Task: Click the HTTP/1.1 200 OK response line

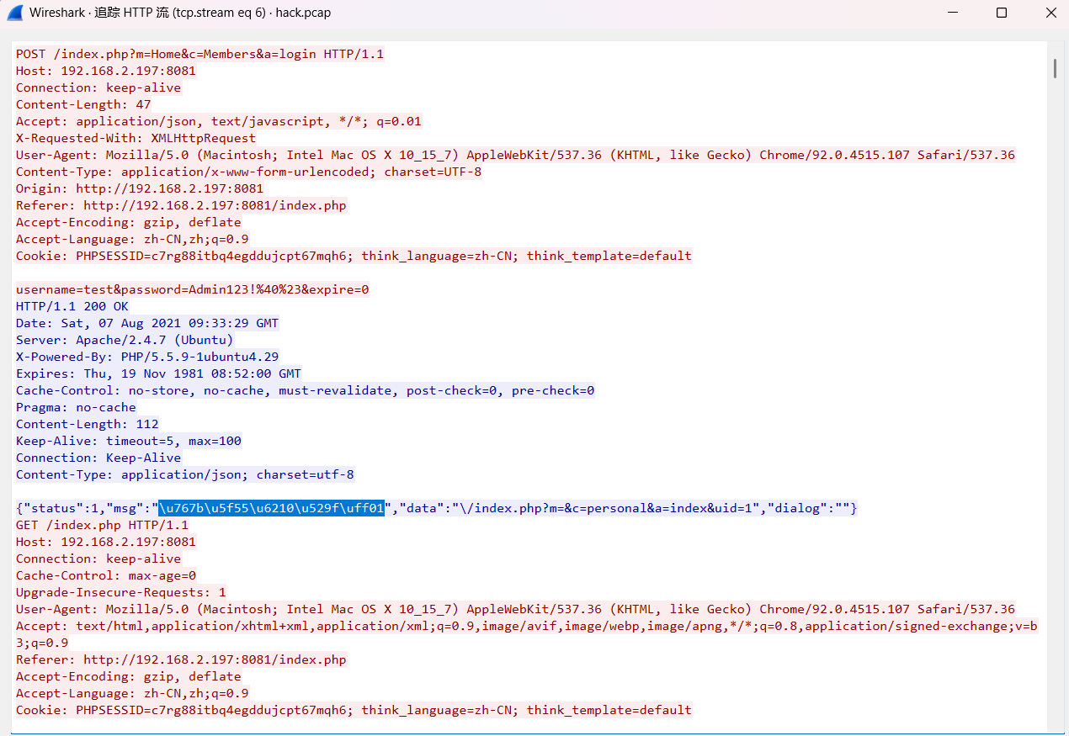Action: point(72,306)
